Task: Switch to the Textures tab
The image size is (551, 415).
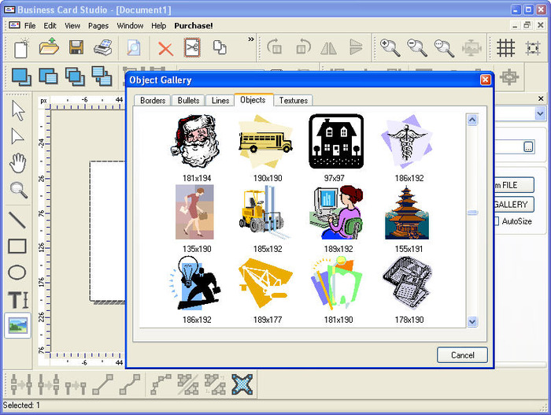Action: pos(294,101)
